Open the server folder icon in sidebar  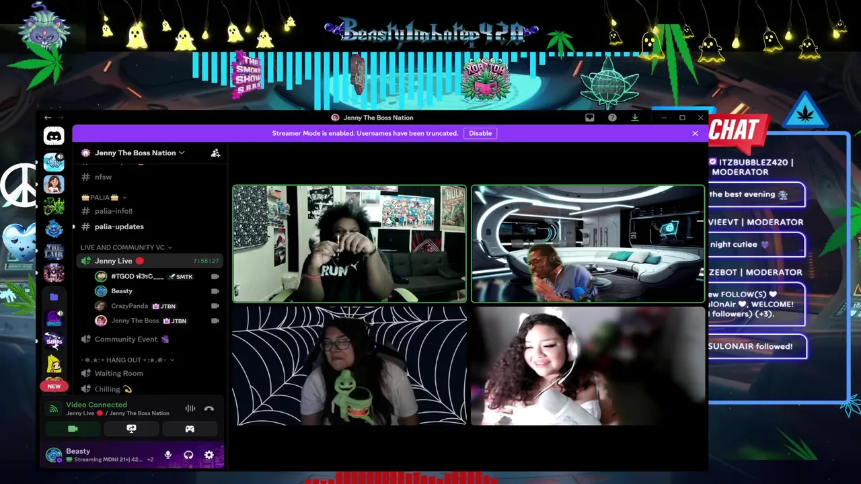coord(54,296)
